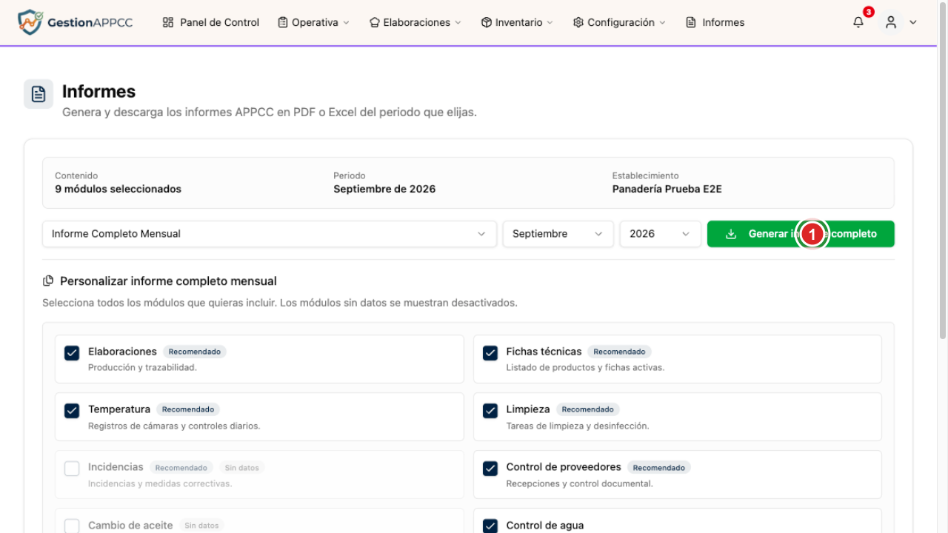This screenshot has height=533, width=948.
Task: Click the GestionAPPCC shield logo
Action: (x=30, y=22)
